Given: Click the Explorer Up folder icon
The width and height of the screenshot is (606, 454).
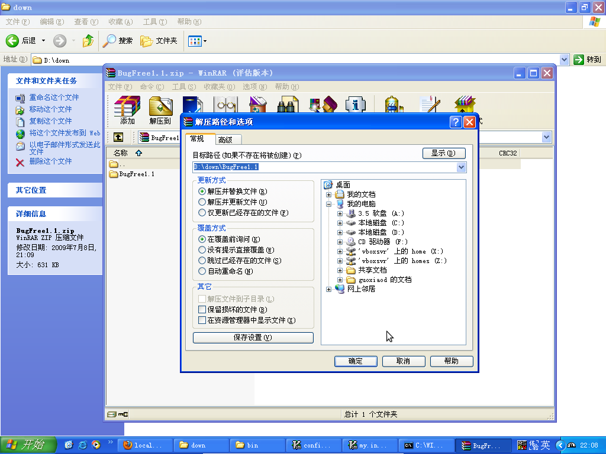Looking at the screenshot, I should point(88,41).
